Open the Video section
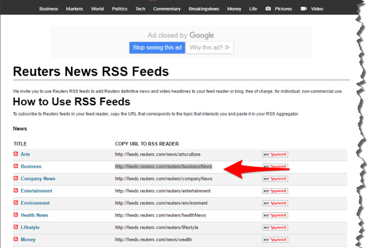 [317, 9]
